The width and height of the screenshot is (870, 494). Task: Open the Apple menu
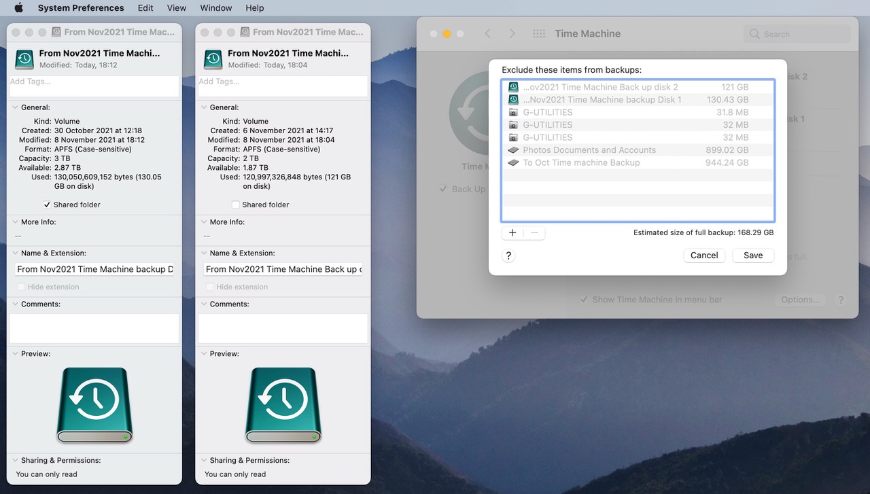[x=18, y=8]
